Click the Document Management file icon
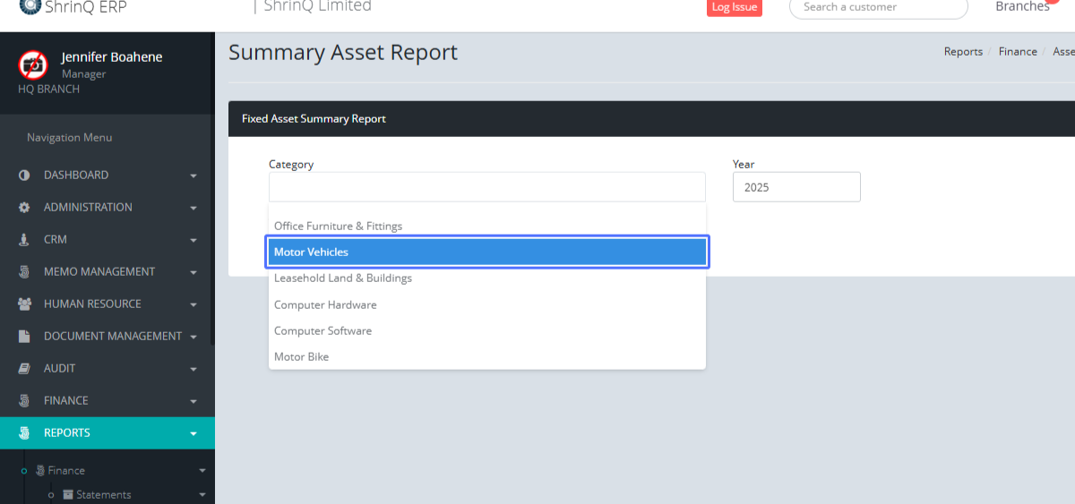 tap(24, 337)
